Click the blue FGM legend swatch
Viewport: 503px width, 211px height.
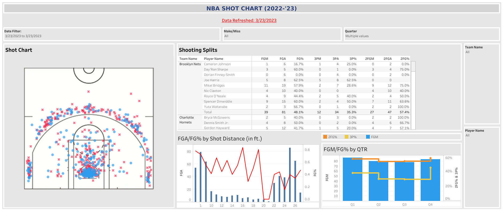[x=368, y=137]
